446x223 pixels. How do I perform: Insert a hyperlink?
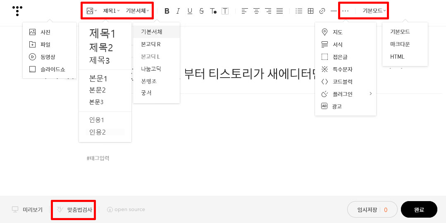(322, 11)
